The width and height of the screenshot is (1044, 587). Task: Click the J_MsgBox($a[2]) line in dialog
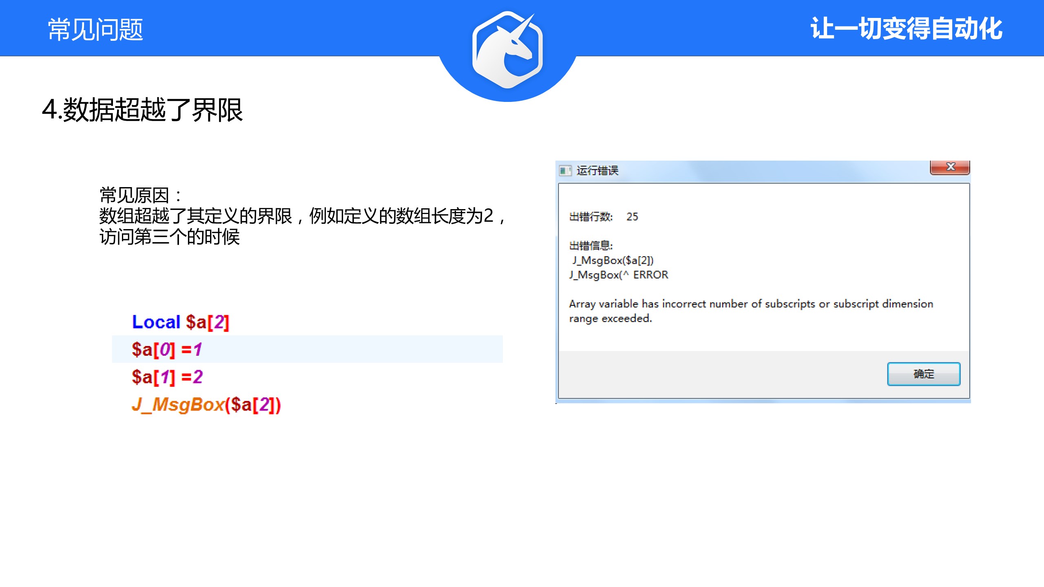(613, 260)
